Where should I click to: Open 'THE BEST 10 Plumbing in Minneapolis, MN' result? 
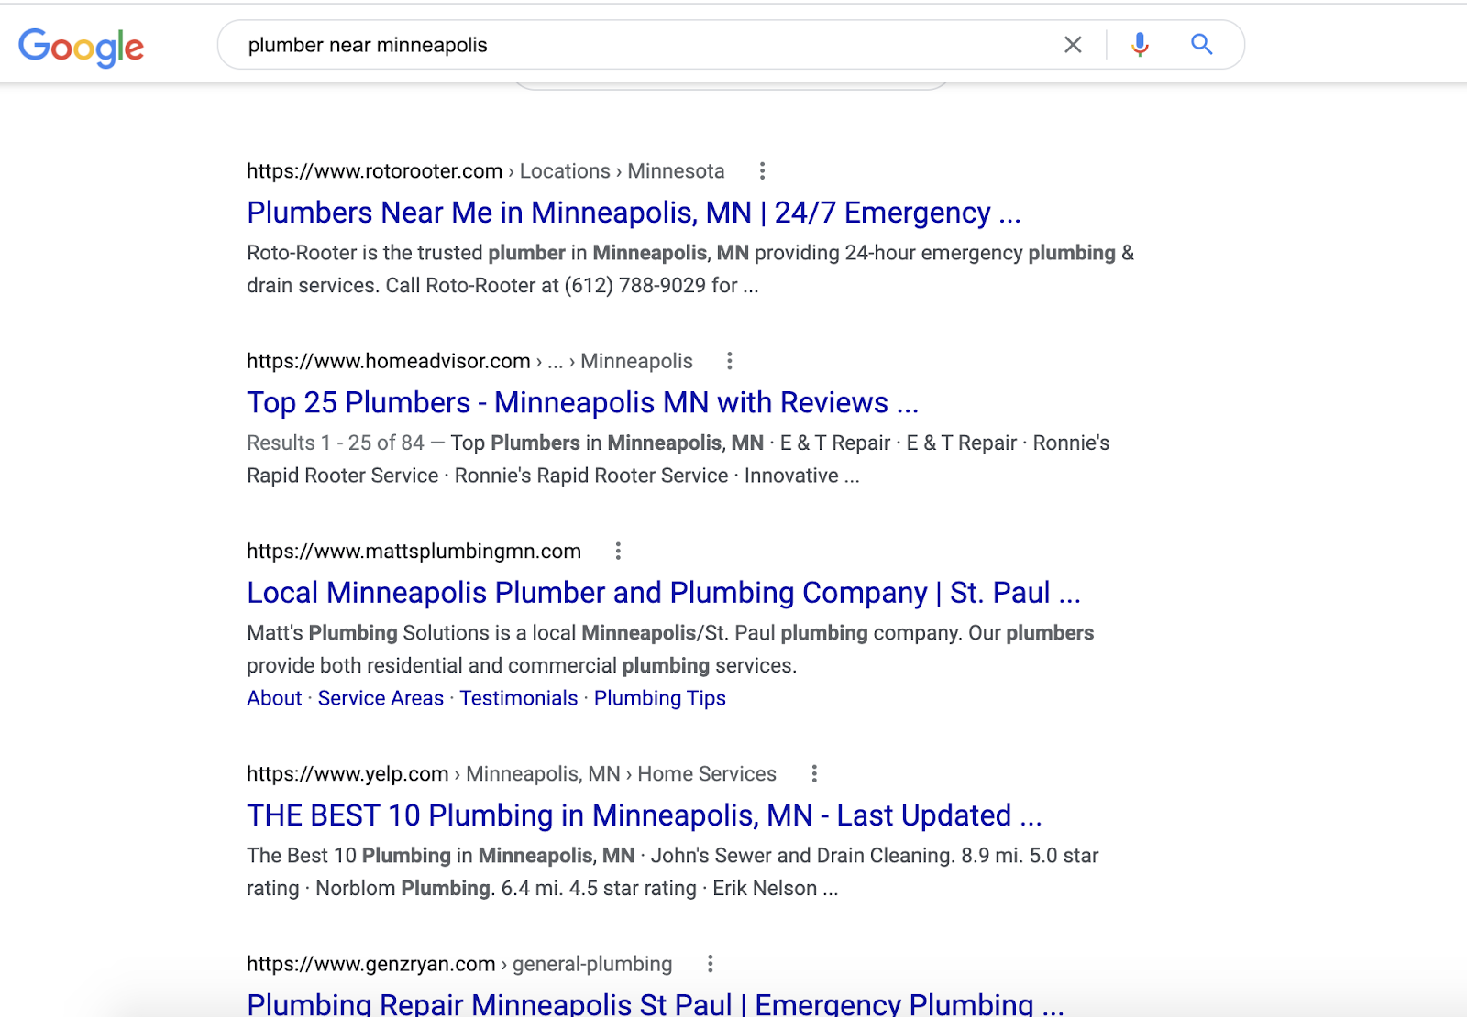pos(645,815)
